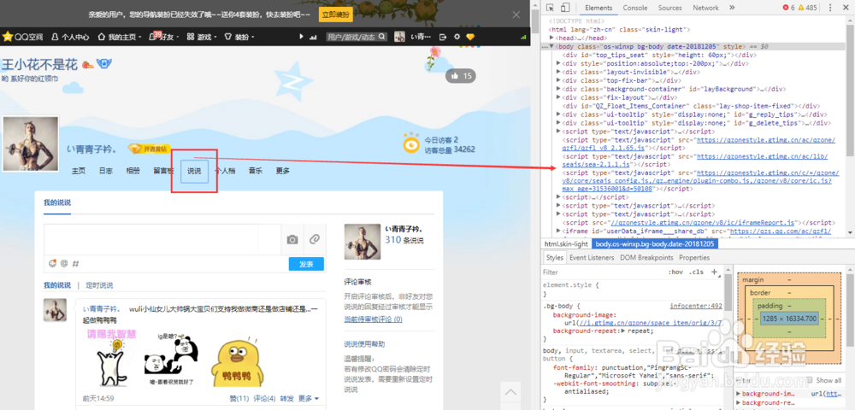The height and width of the screenshot is (410, 855).
Task: Click the 立即装扮 yellow button
Action: tap(335, 15)
